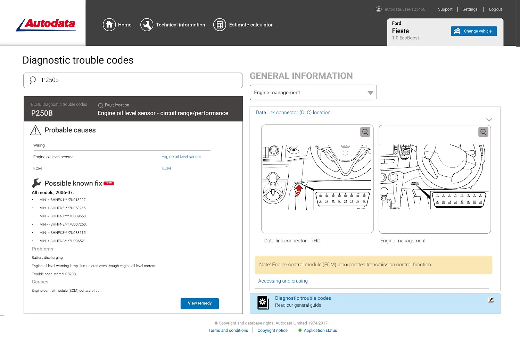The width and height of the screenshot is (520, 341).
Task: Click the Data link connector RHD thumbnail
Action: pos(317,179)
